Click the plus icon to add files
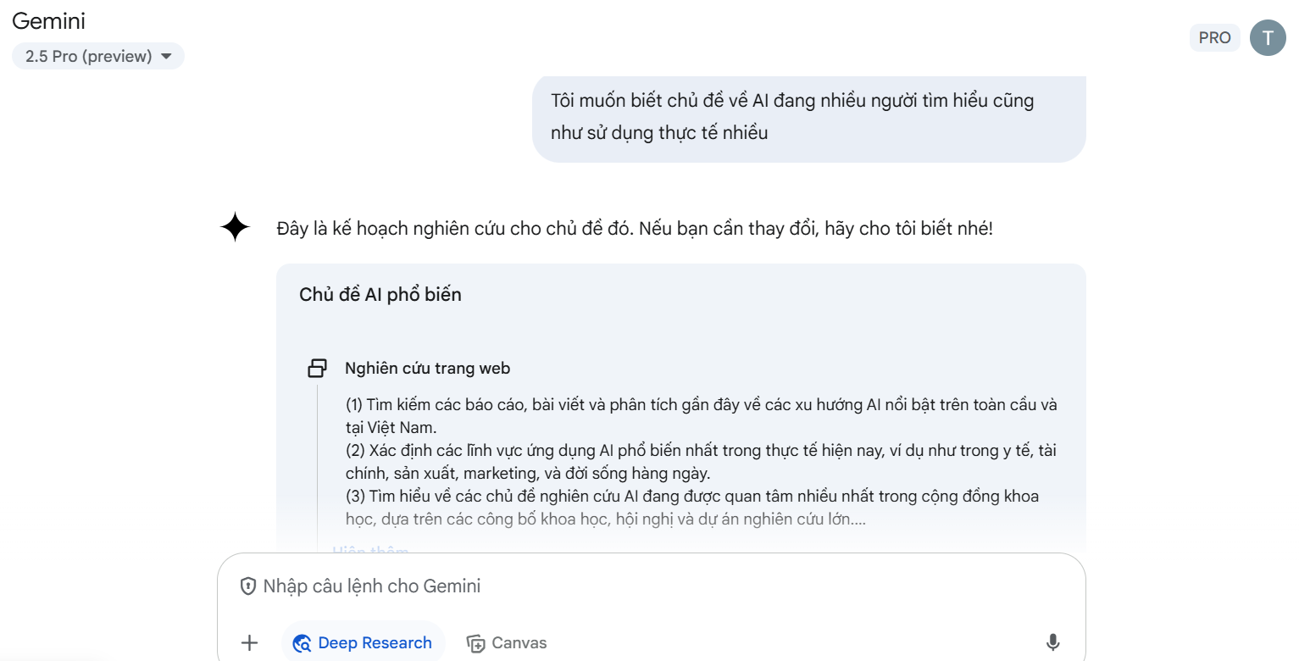 [x=249, y=642]
